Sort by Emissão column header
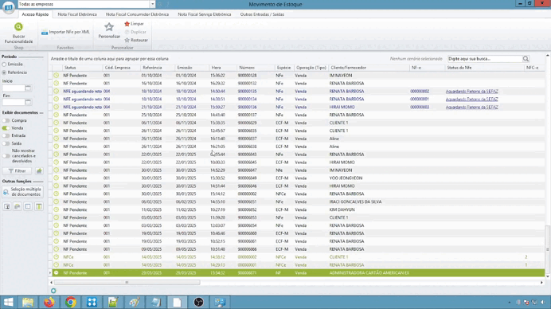Screen dimensions: 551x309 (192, 68)
